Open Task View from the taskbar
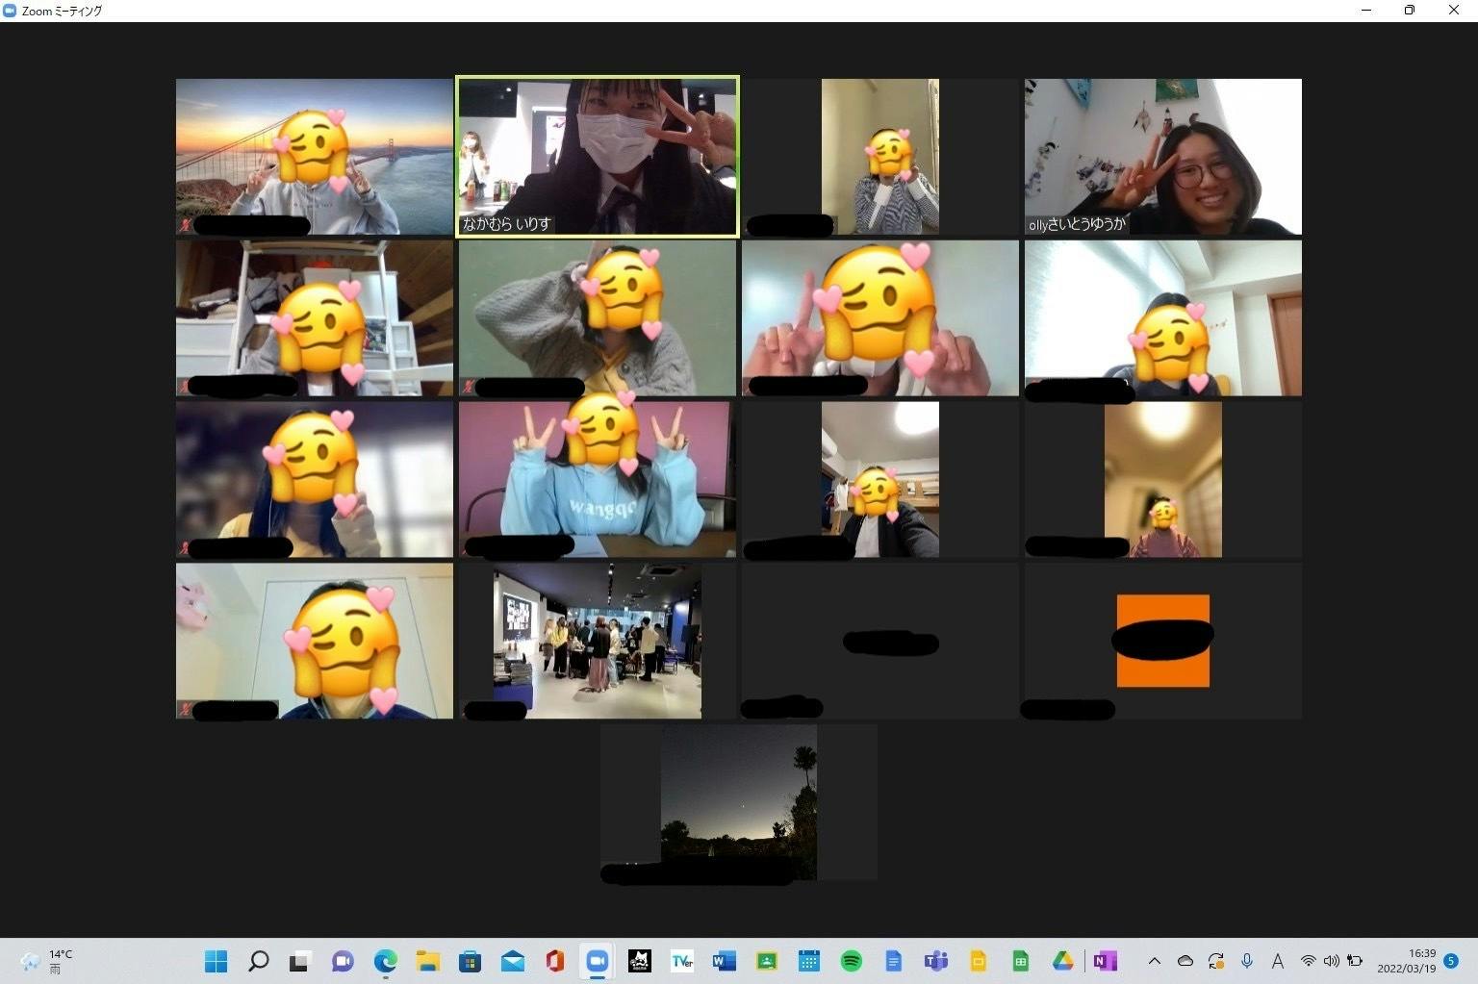This screenshot has height=984, width=1478. click(x=300, y=961)
